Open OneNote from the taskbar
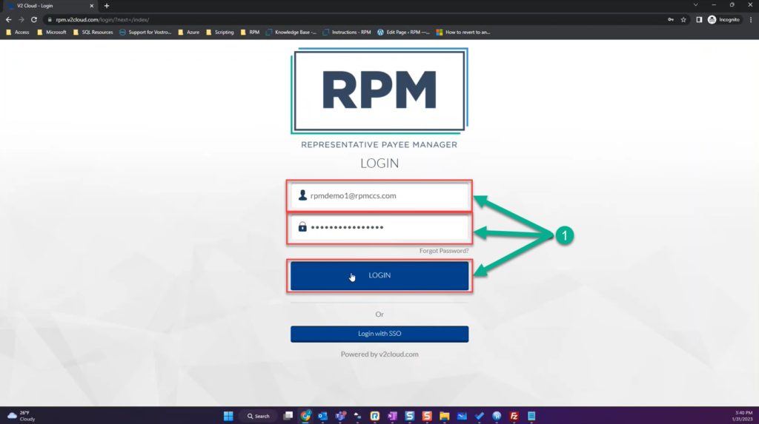The image size is (759, 424). click(392, 416)
